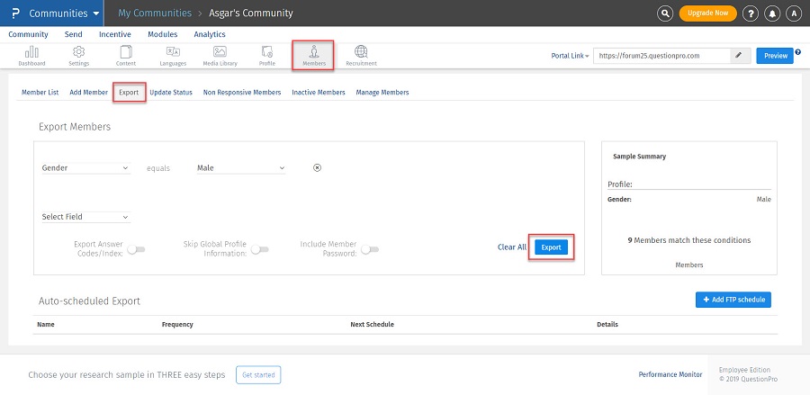Toggle Include Member Password switch

[x=369, y=248]
